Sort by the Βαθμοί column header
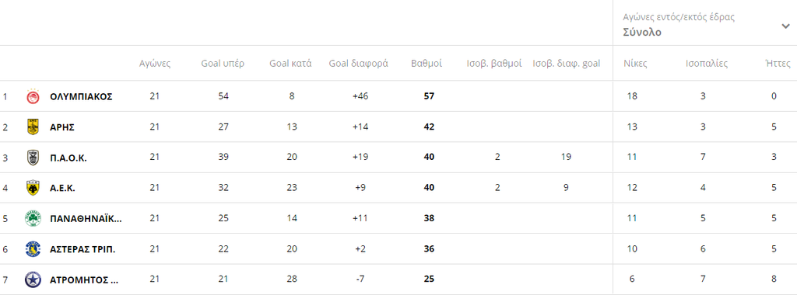The height and width of the screenshot is (295, 797). click(x=427, y=64)
